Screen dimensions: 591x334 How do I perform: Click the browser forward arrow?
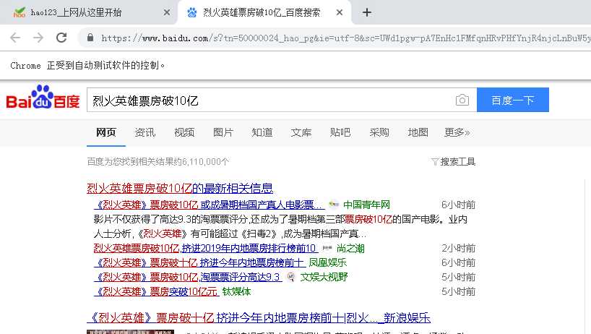[38, 38]
